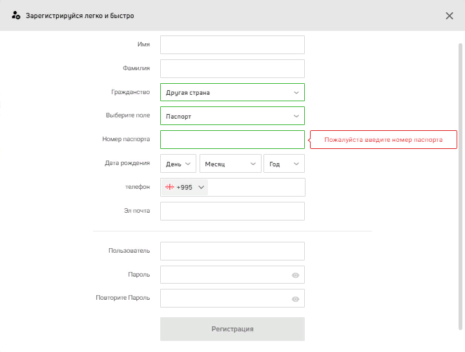Viewport: 465px width, 352px height.
Task: Open the Гражданство dropdown showing Другая страна
Action: tap(232, 92)
